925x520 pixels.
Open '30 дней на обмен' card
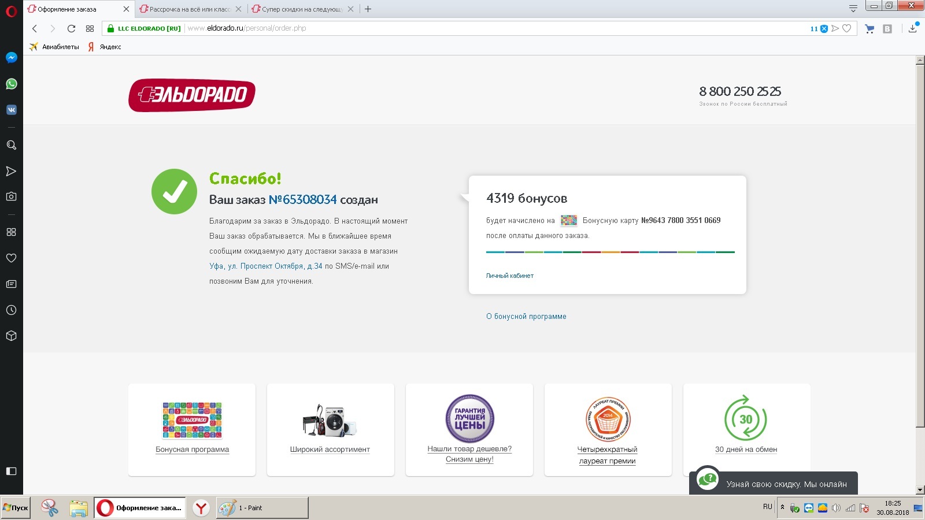(747, 430)
